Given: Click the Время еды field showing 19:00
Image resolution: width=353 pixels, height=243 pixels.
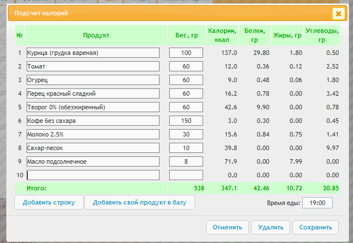Looking at the screenshot, I should [317, 203].
